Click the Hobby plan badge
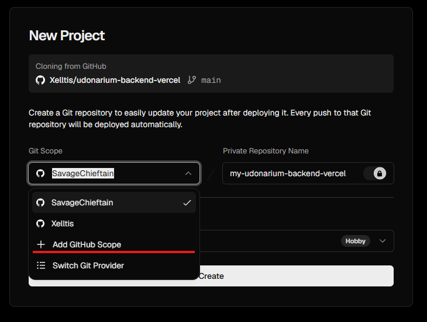The image size is (427, 322). pyautogui.click(x=356, y=241)
